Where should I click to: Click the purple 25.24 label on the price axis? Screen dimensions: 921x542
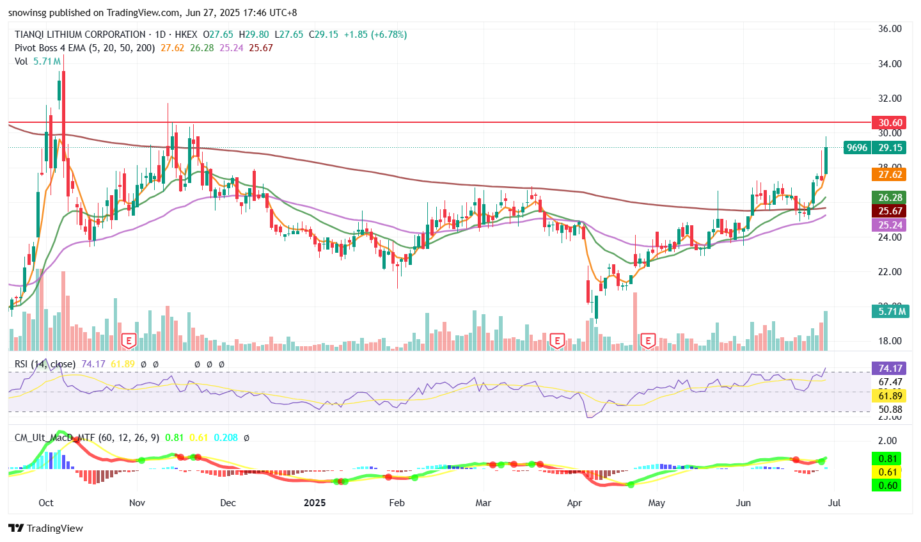tap(889, 225)
